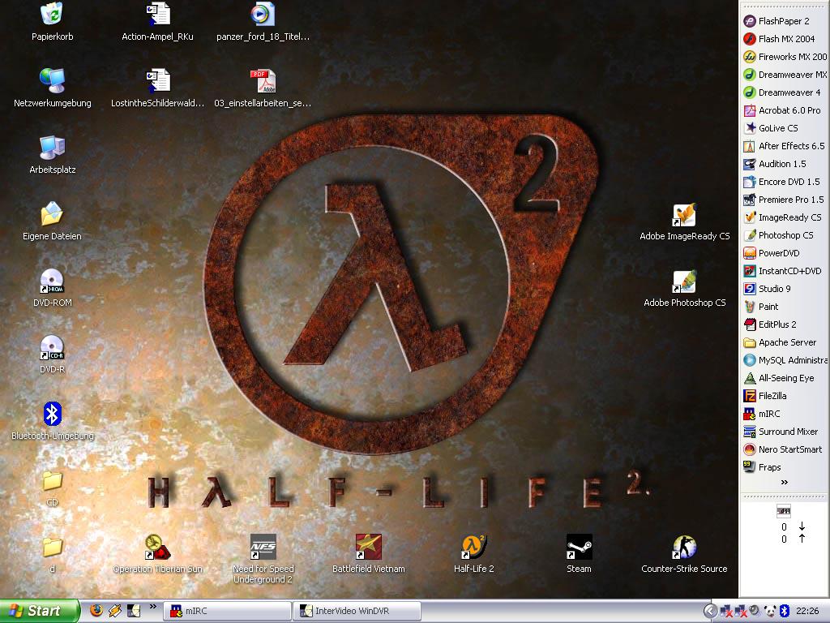
Task: Launch WinDVR from the Quick Launch bar
Action: [134, 610]
